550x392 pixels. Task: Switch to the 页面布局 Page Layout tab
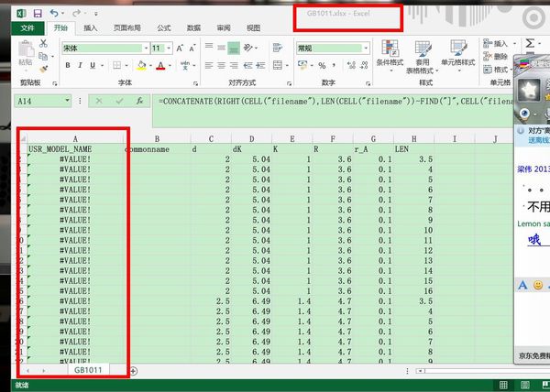point(127,28)
